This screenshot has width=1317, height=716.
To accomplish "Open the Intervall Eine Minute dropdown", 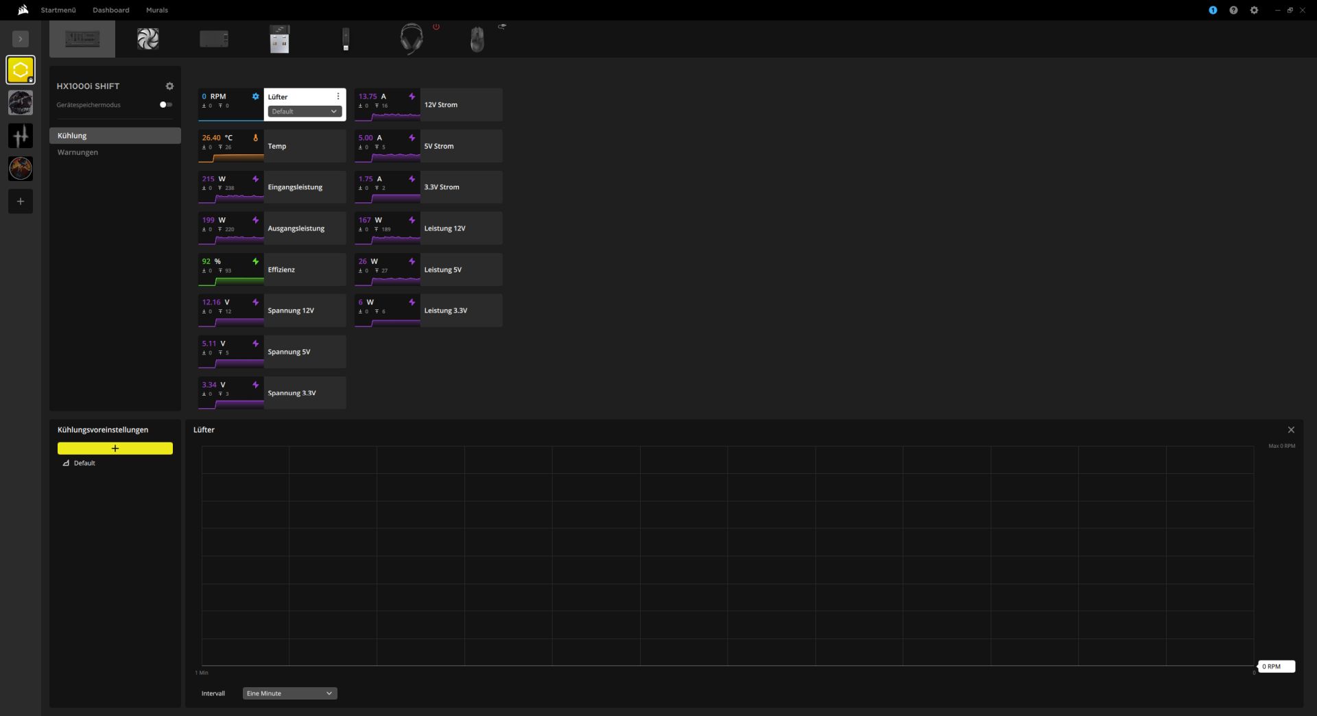I will click(x=289, y=693).
